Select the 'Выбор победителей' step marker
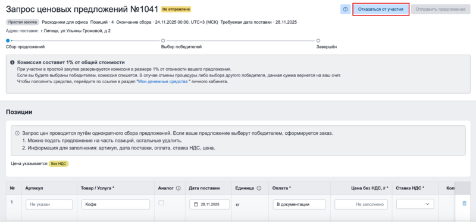This screenshot has height=222, width=476. click(x=163, y=40)
